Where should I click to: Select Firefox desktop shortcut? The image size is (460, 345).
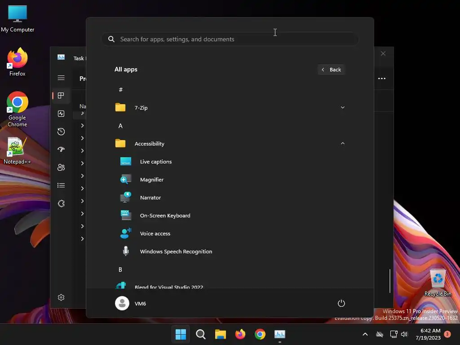point(18,62)
